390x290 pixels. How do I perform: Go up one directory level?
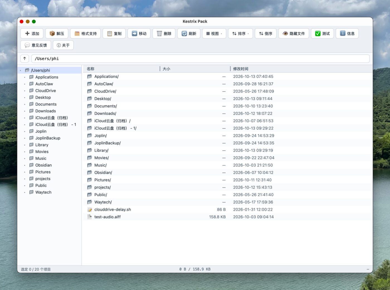25,59
